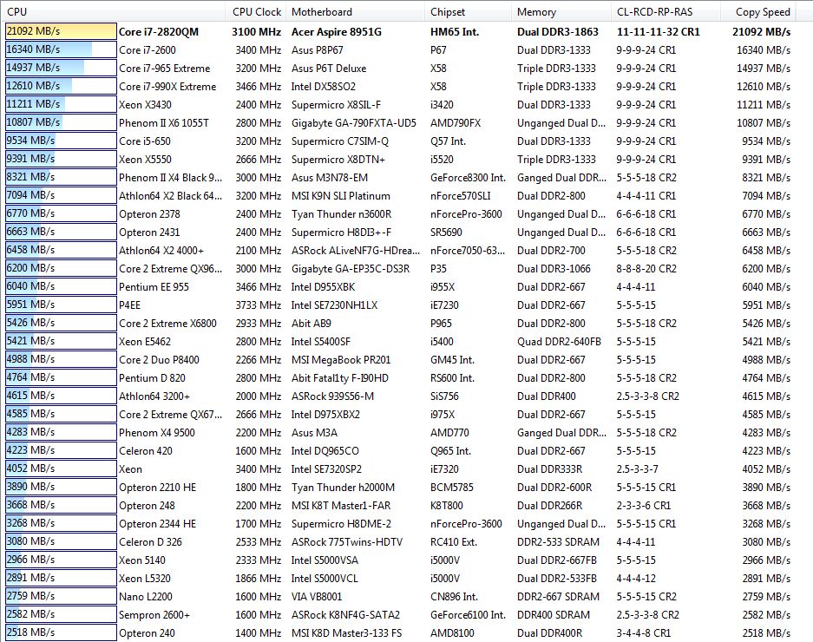Screen dimensions: 813x642
Task: Click the 3733 MHz CPU clock cell
Action: pyautogui.click(x=259, y=305)
